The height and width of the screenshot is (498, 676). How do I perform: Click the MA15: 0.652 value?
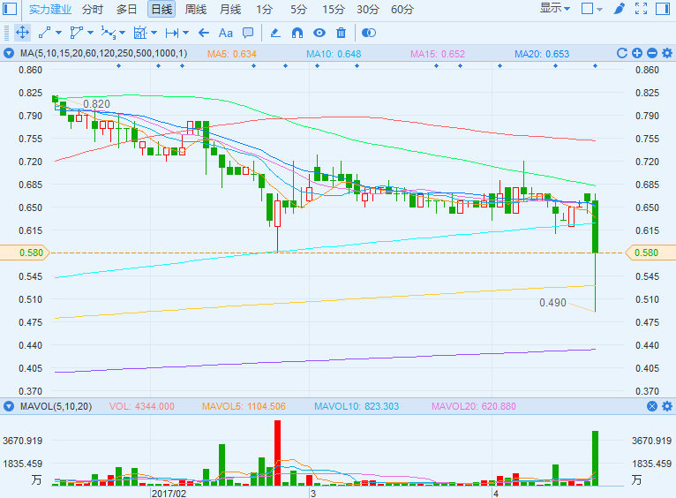coord(438,54)
